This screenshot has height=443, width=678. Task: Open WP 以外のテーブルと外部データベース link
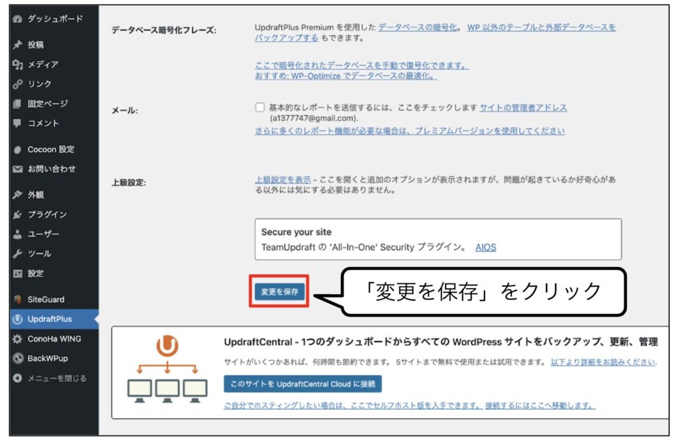click(x=435, y=32)
